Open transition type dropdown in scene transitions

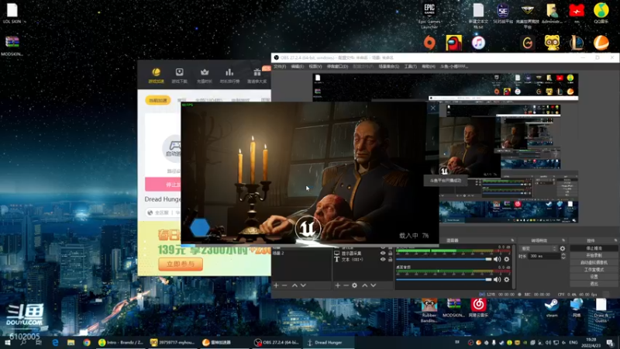tap(539, 248)
